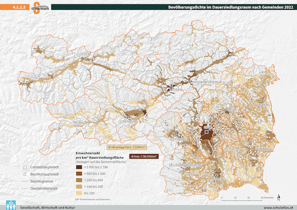Click the Bezirkshauptstadt small square legend symbol

click(x=25, y=174)
